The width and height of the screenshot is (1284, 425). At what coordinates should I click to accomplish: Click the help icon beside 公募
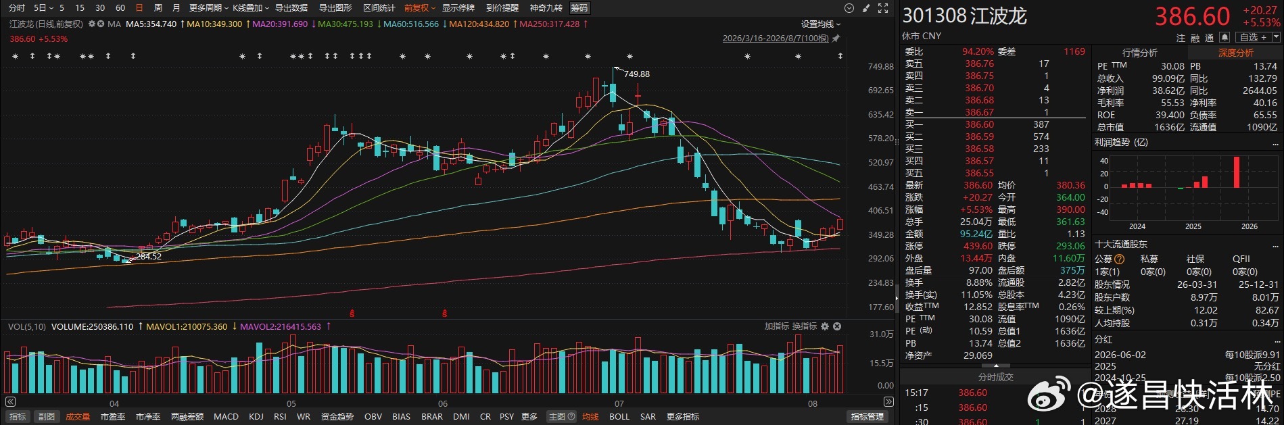click(1119, 259)
